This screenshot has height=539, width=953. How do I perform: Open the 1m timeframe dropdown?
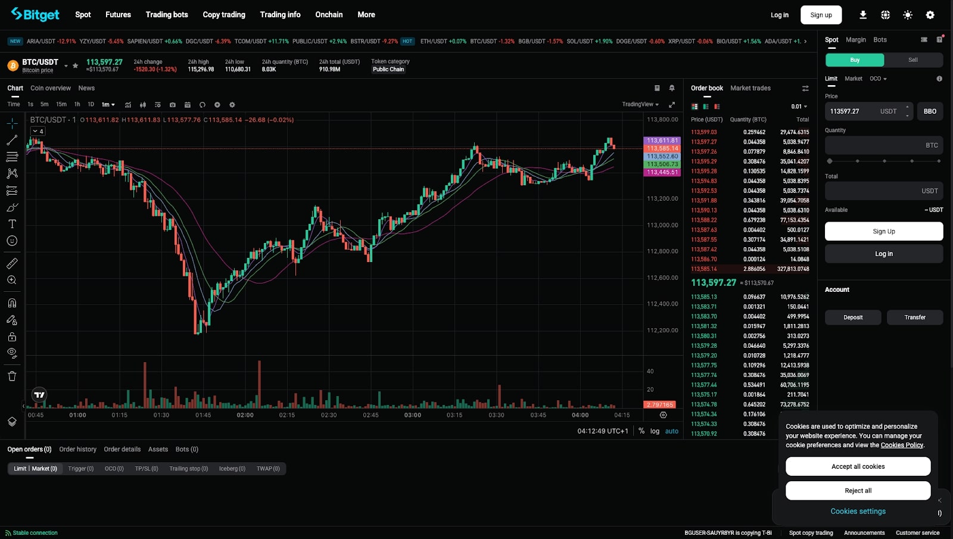point(108,104)
